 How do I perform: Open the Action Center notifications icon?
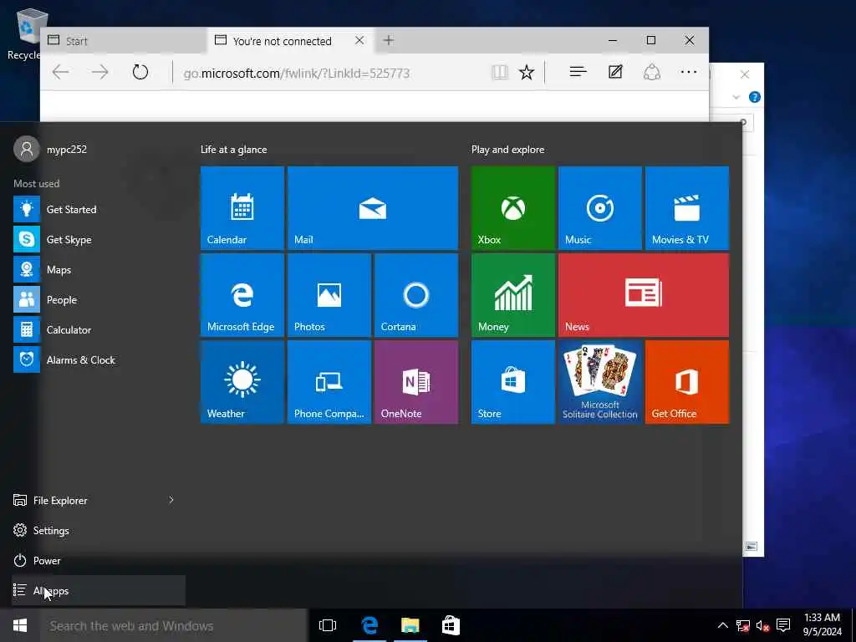(783, 625)
